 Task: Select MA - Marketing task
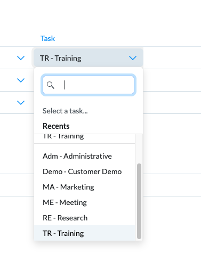(85, 187)
